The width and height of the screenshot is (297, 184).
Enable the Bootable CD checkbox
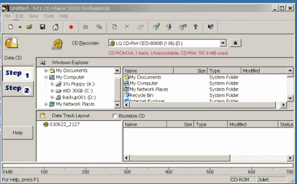point(115,116)
